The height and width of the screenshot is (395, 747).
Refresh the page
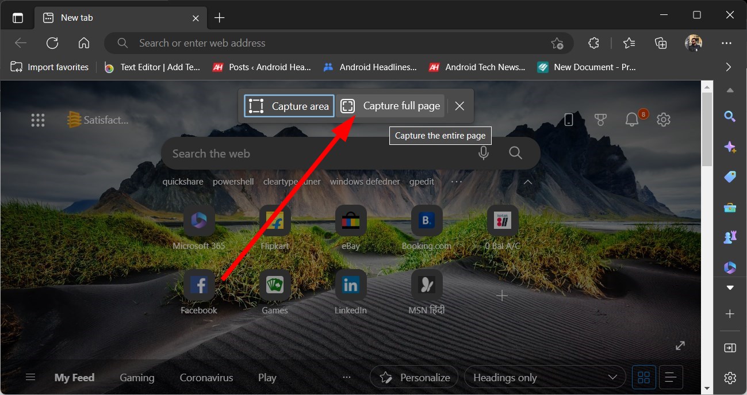click(x=52, y=43)
